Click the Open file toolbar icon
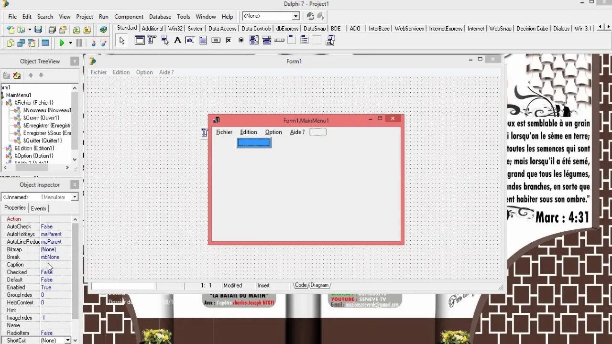Viewport: 612px width, 344px height. [x=21, y=30]
